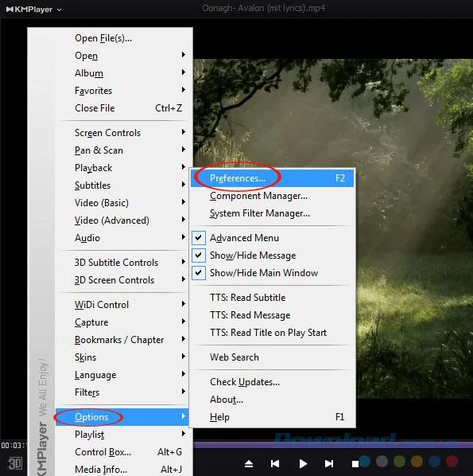Viewport: 473px width, 476px height.
Task: Expand WiDi Control submenu
Action: (x=122, y=305)
